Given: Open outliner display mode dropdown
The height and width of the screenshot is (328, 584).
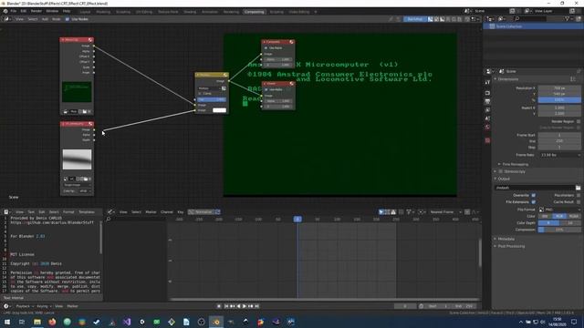Looking at the screenshot, I should pyautogui.click(x=502, y=18).
